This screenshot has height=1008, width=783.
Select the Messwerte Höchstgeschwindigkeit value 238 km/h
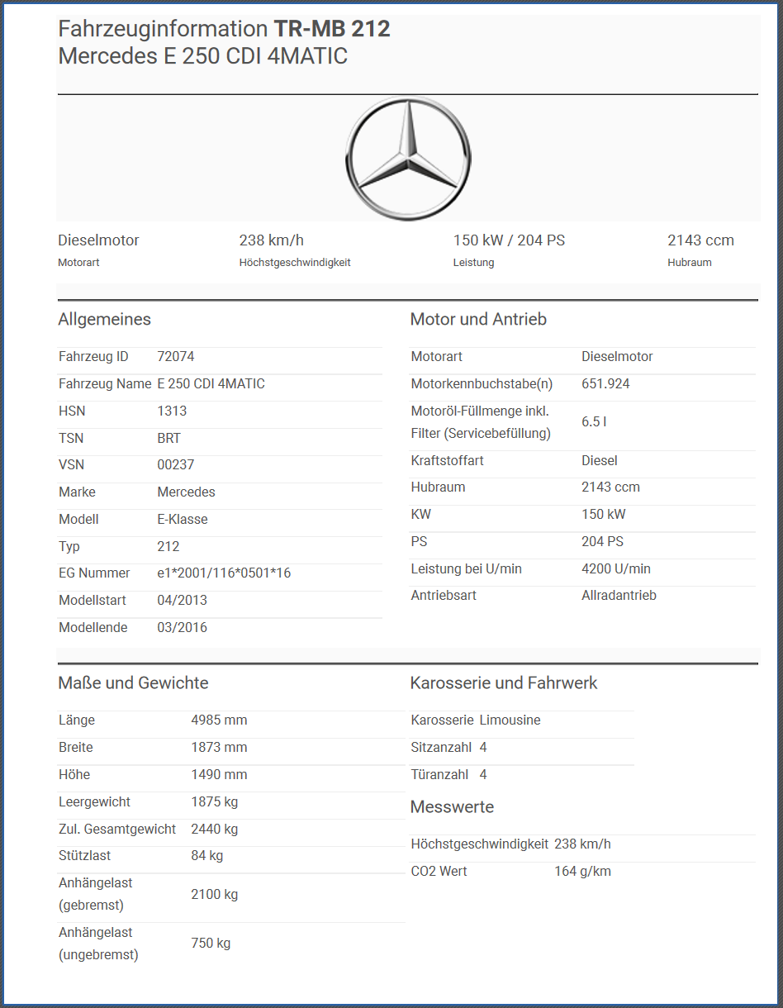pos(582,844)
